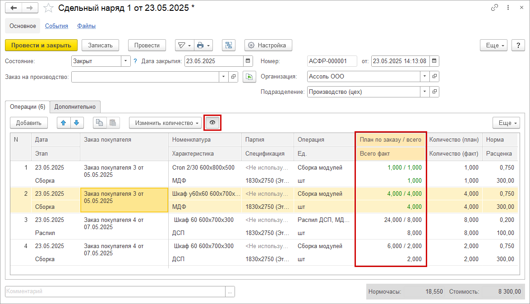Open the document structure icon in toolbar
Screen dimensions: 530x304
pos(229,46)
